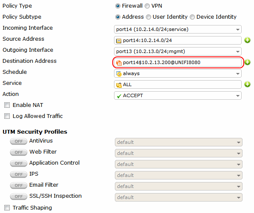The height and width of the screenshot is (213, 254).
Task: Check the Enable NAT box
Action: pyautogui.click(x=7, y=105)
